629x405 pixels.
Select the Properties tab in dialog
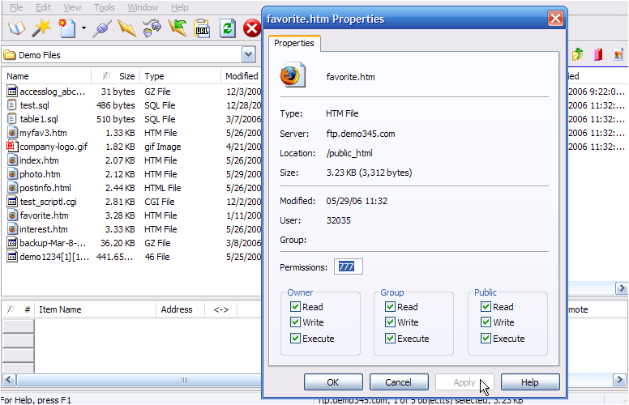294,43
